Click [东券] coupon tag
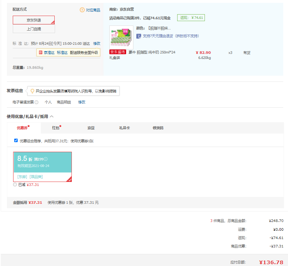The width and height of the screenshot is (288, 266). 22,177
